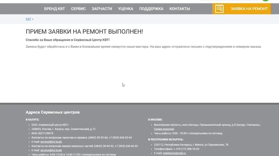This screenshot has height=156, width=279.
Task: Click the ПРИЕМ ЗАЯВКИ НА РЕМОНТ ВЫПОЛНЕН! heading
Action: pyautogui.click(x=84, y=32)
